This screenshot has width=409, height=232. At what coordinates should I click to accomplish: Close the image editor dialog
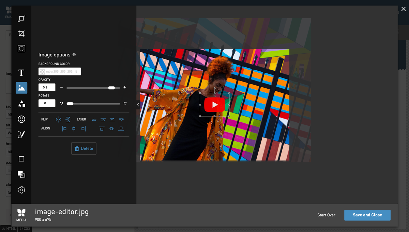coord(404,9)
